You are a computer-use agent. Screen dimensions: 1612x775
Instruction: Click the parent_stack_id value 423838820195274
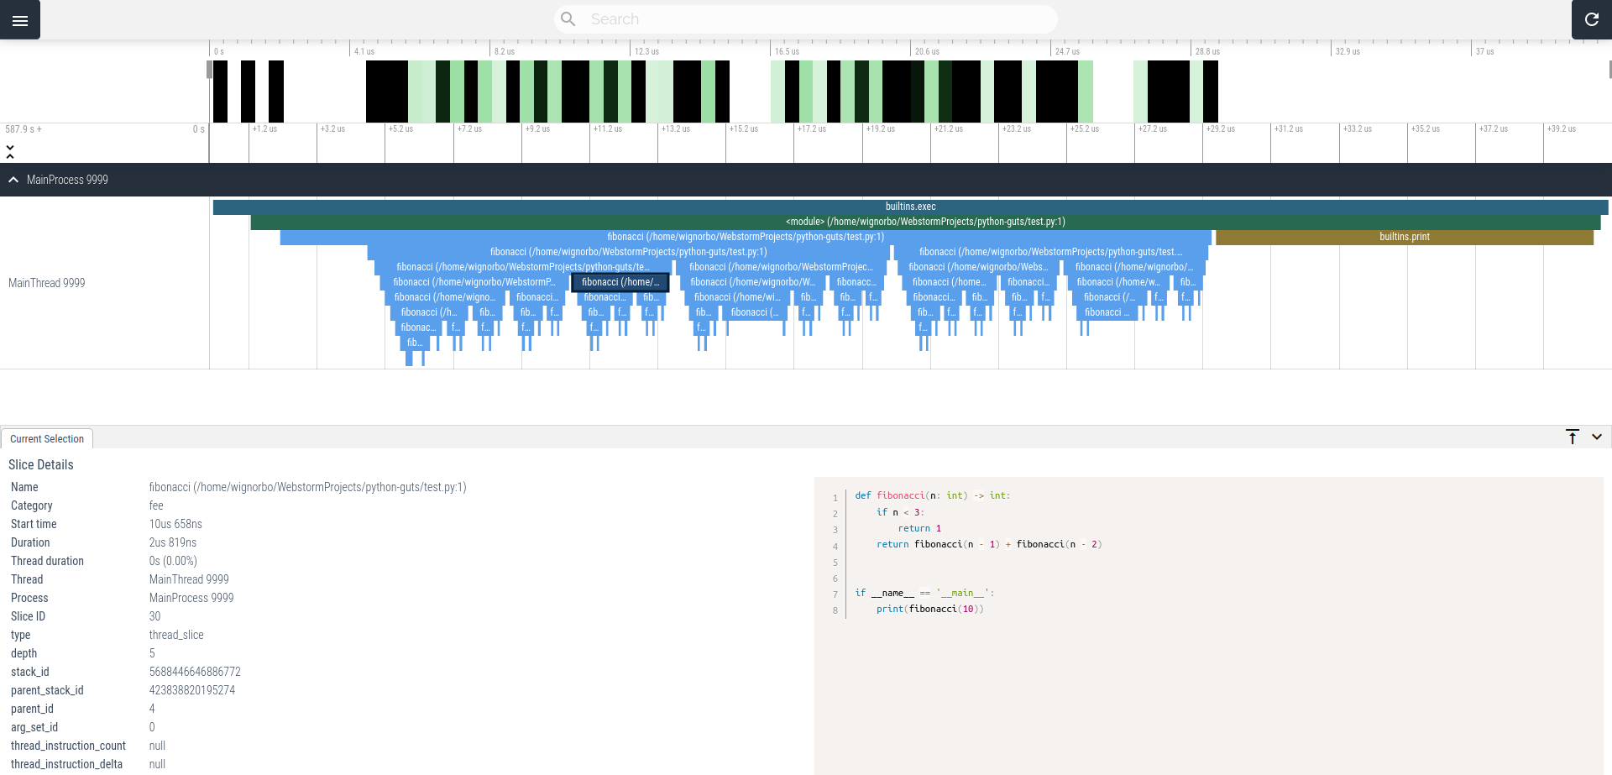pyautogui.click(x=192, y=690)
